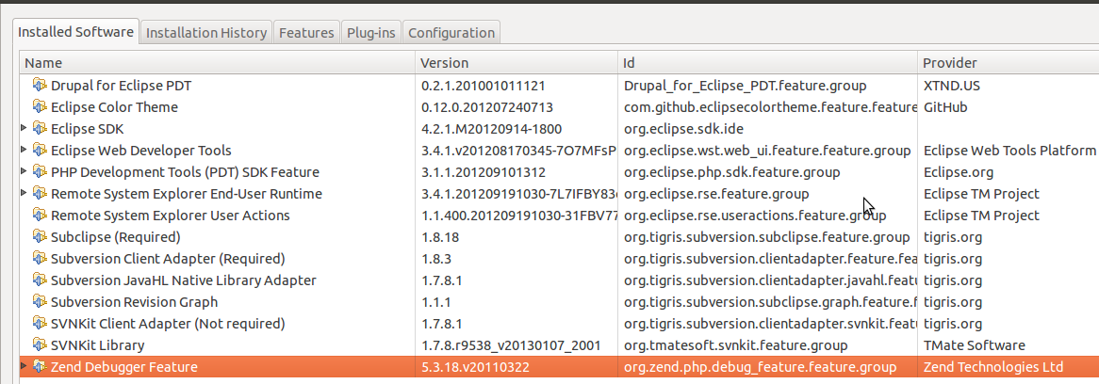Select Subversion JavaHL Native Library Adapter row
The height and width of the screenshot is (384, 1099).
point(559,280)
